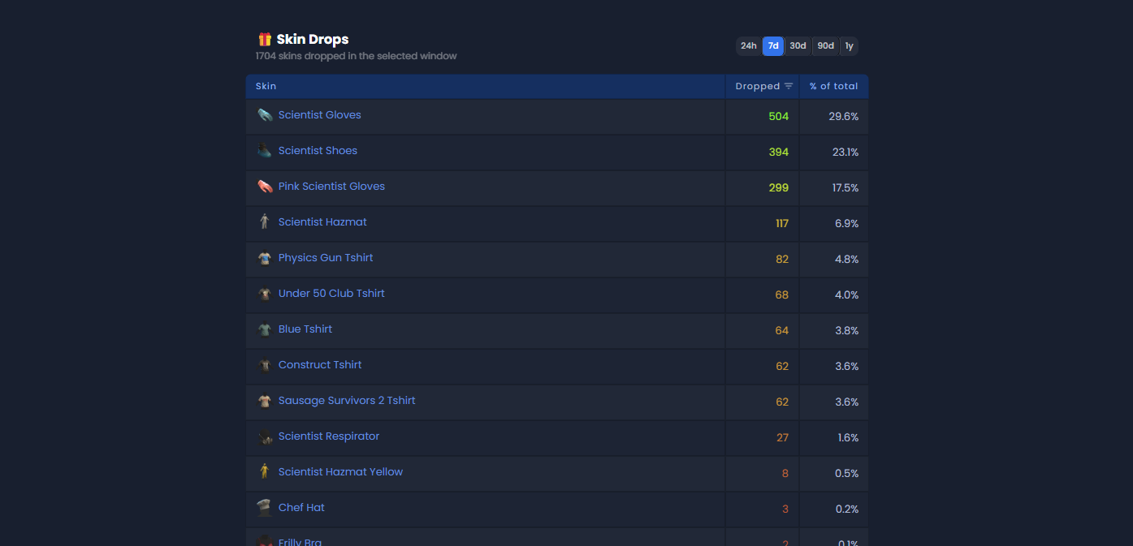
Task: Click the Physics Gun Tshirt icon
Action: 265,258
